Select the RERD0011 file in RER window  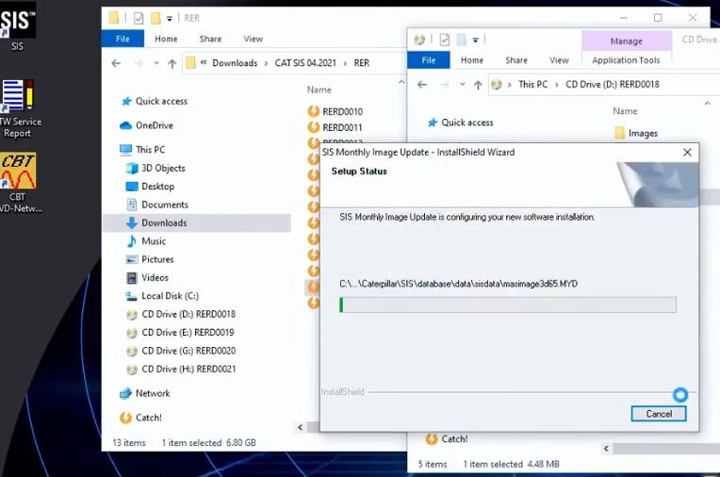point(342,127)
